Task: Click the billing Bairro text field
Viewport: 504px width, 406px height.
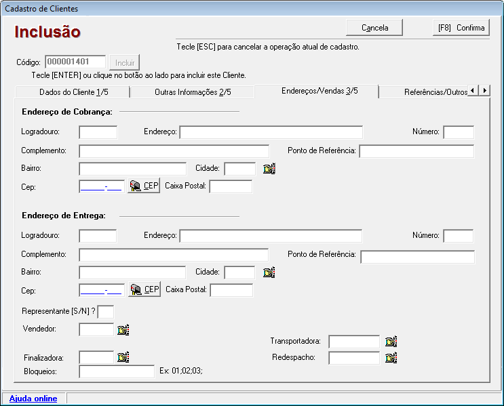Action: click(x=132, y=169)
